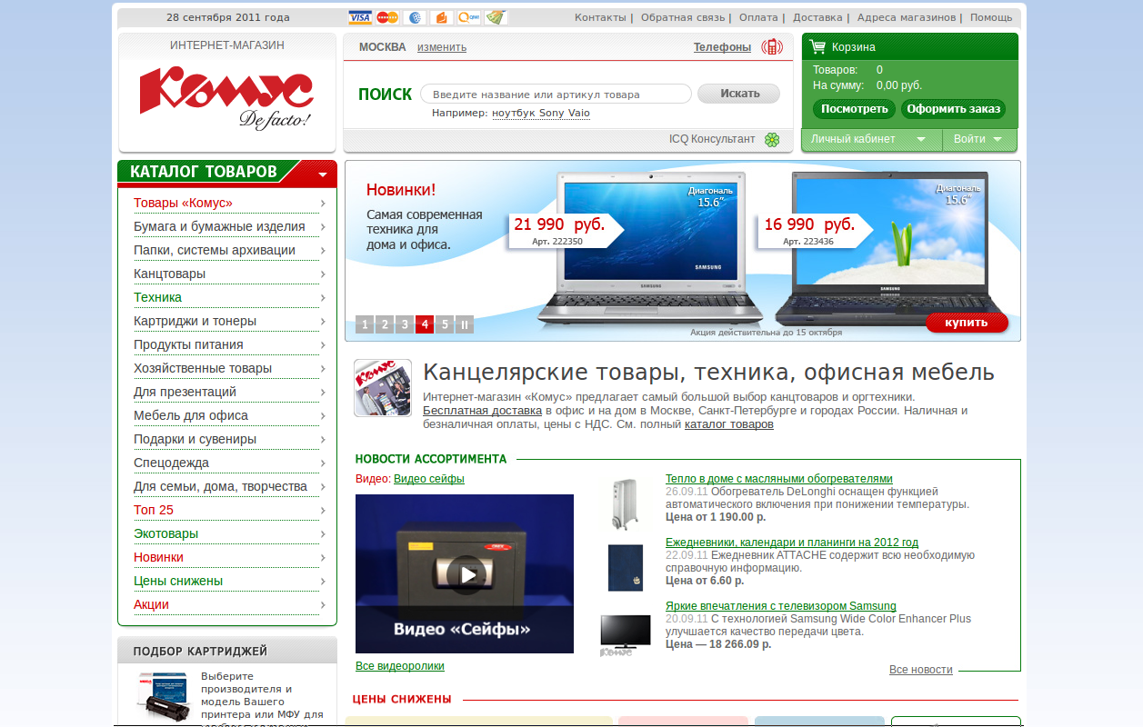Screen dimensions: 1143x727
Task: Open the Все видеоролики link
Action: coord(400,666)
